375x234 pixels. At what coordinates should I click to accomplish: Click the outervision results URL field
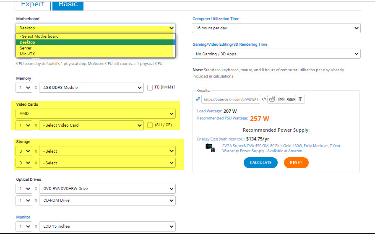(x=231, y=99)
